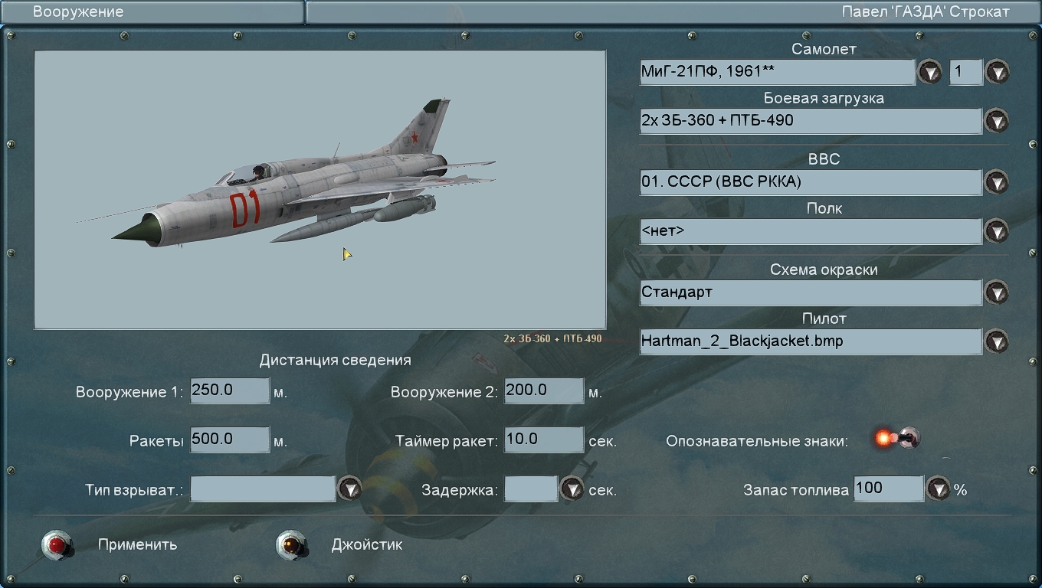Click the Запас топлива label

click(x=796, y=490)
